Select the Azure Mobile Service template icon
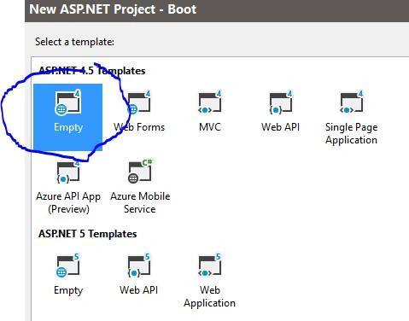This screenshot has height=321, width=409. pos(139,172)
